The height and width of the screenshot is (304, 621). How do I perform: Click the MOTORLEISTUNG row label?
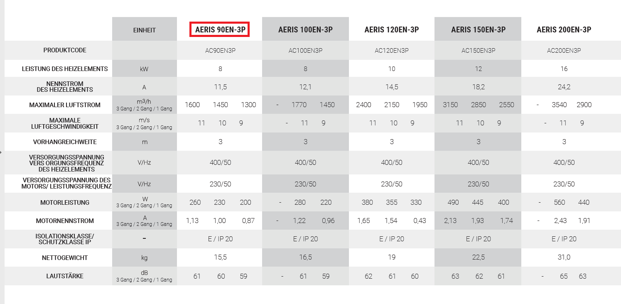[65, 203]
